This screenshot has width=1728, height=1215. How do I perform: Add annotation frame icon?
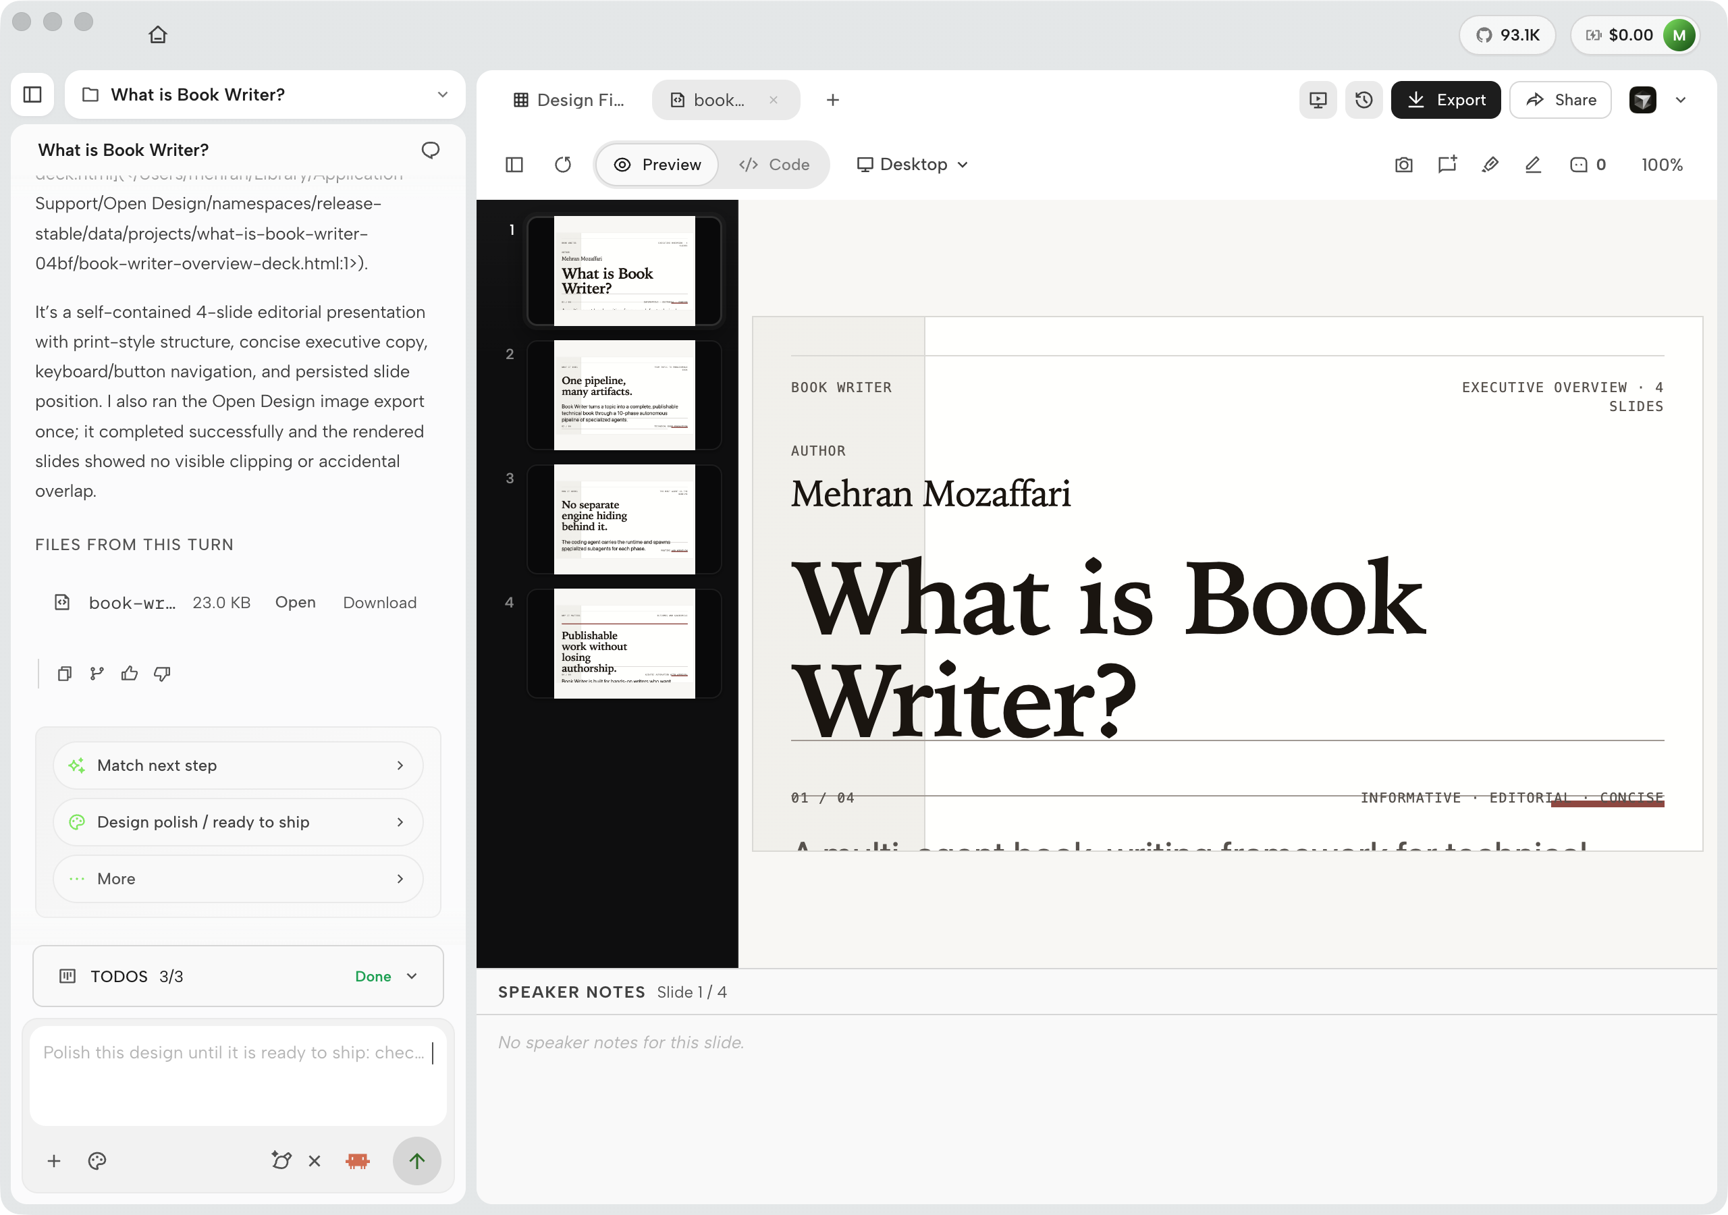tap(1447, 165)
